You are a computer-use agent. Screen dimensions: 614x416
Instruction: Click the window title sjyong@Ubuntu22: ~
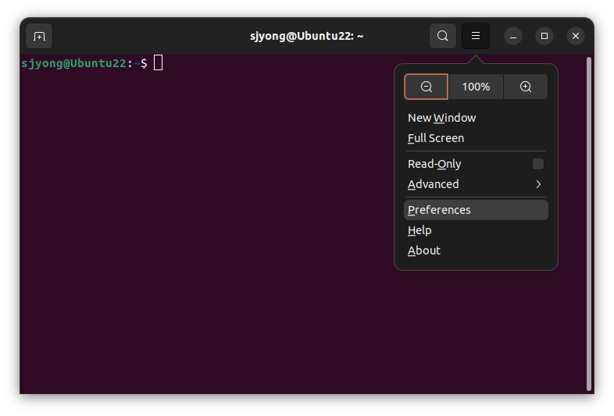click(x=306, y=36)
